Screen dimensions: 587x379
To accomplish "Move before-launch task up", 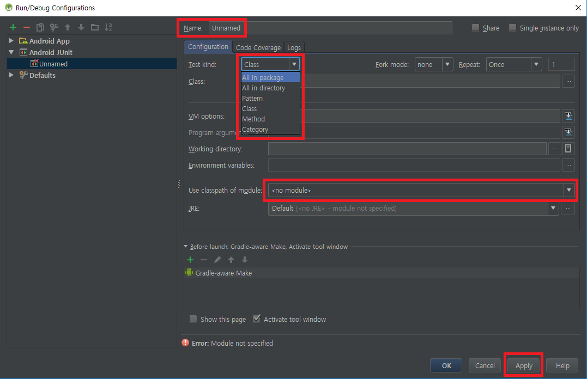I will [231, 260].
